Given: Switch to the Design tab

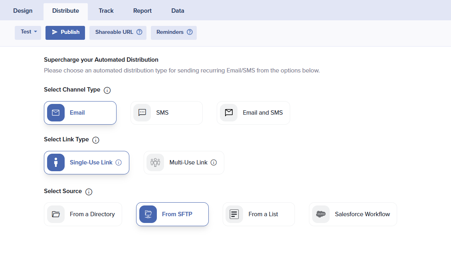Looking at the screenshot, I should (x=23, y=11).
